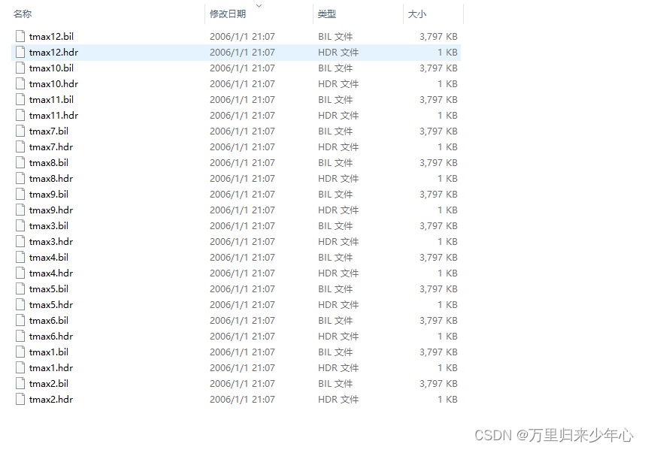The image size is (645, 450).
Task: Select file name tmax11.hdr
Action: (x=53, y=115)
